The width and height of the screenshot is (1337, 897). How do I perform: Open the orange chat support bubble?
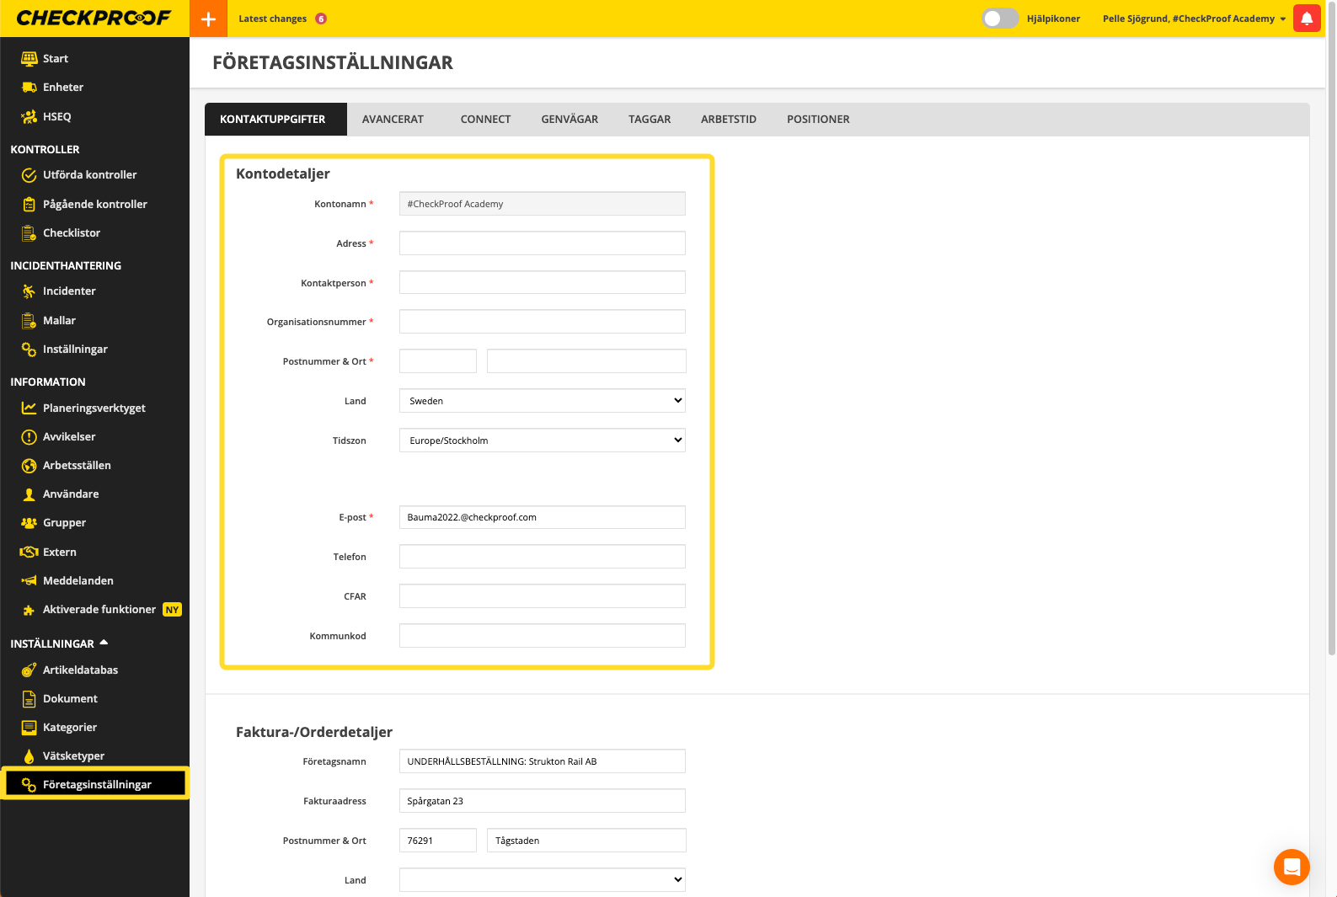click(x=1291, y=867)
